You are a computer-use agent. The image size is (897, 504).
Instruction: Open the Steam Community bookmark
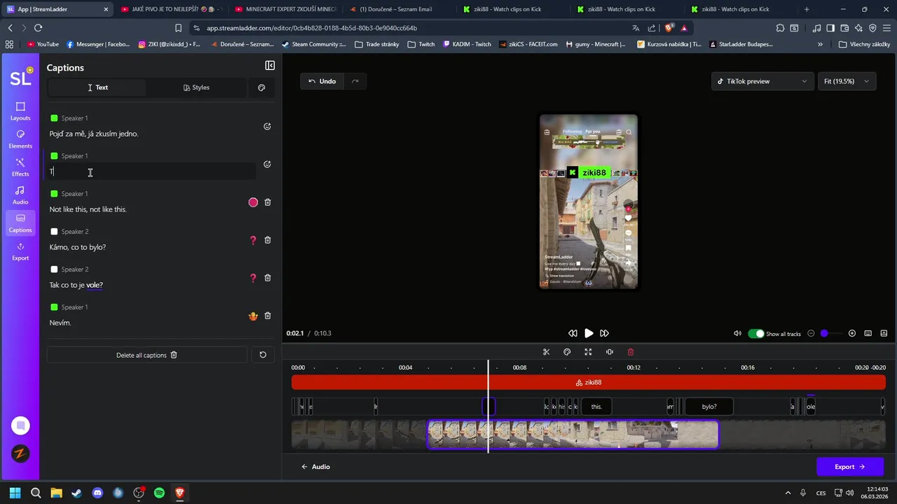[x=313, y=44]
